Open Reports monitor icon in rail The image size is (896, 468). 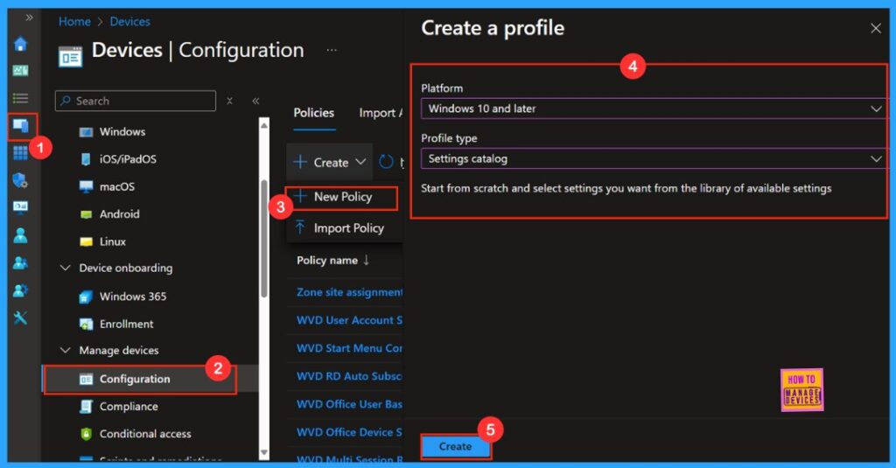pos(21,206)
